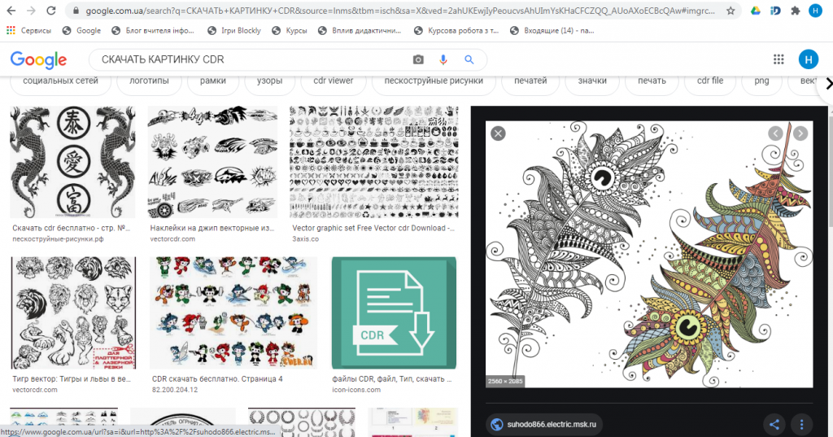Screen dimensions: 833x437
Task: Bookmark this page with star icon
Action: point(731,11)
